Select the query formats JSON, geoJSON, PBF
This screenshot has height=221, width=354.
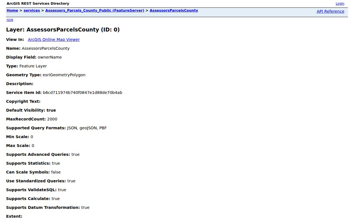tap(87, 128)
